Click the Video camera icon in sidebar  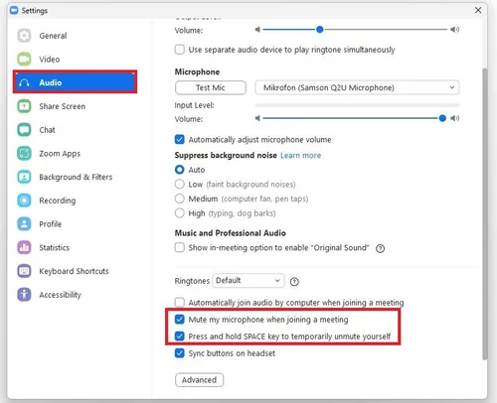[x=24, y=59]
